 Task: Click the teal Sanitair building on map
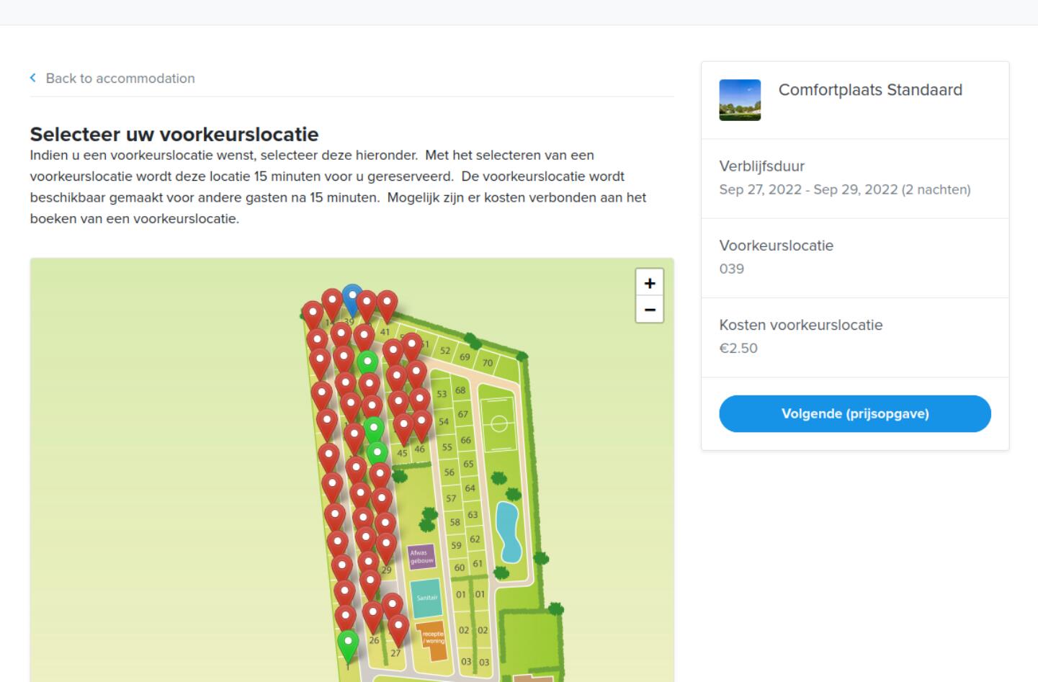click(427, 598)
